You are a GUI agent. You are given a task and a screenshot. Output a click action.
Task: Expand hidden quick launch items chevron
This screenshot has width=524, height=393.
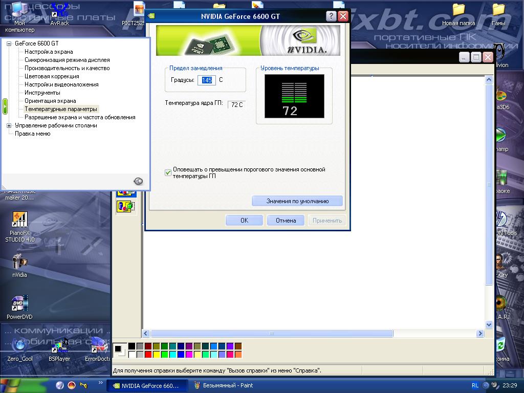101,383
